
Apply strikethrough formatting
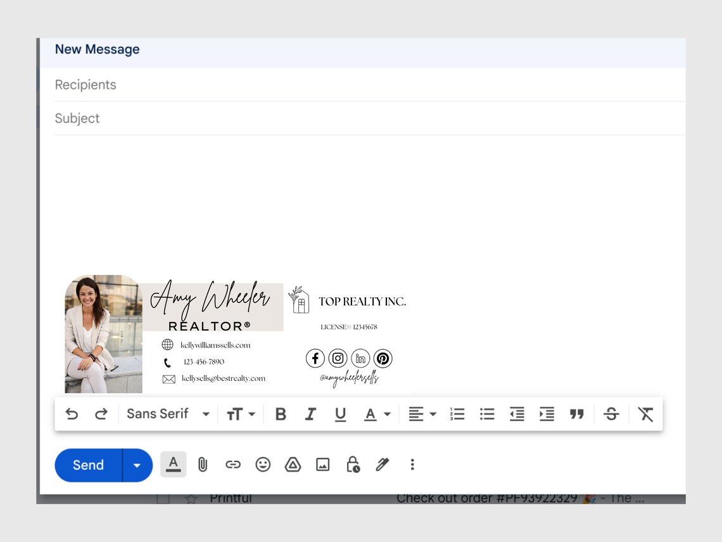click(611, 413)
